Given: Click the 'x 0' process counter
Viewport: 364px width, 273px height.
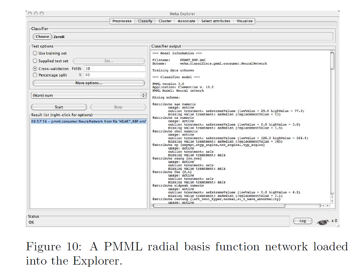Looking at the screenshot, I should 334,221.
